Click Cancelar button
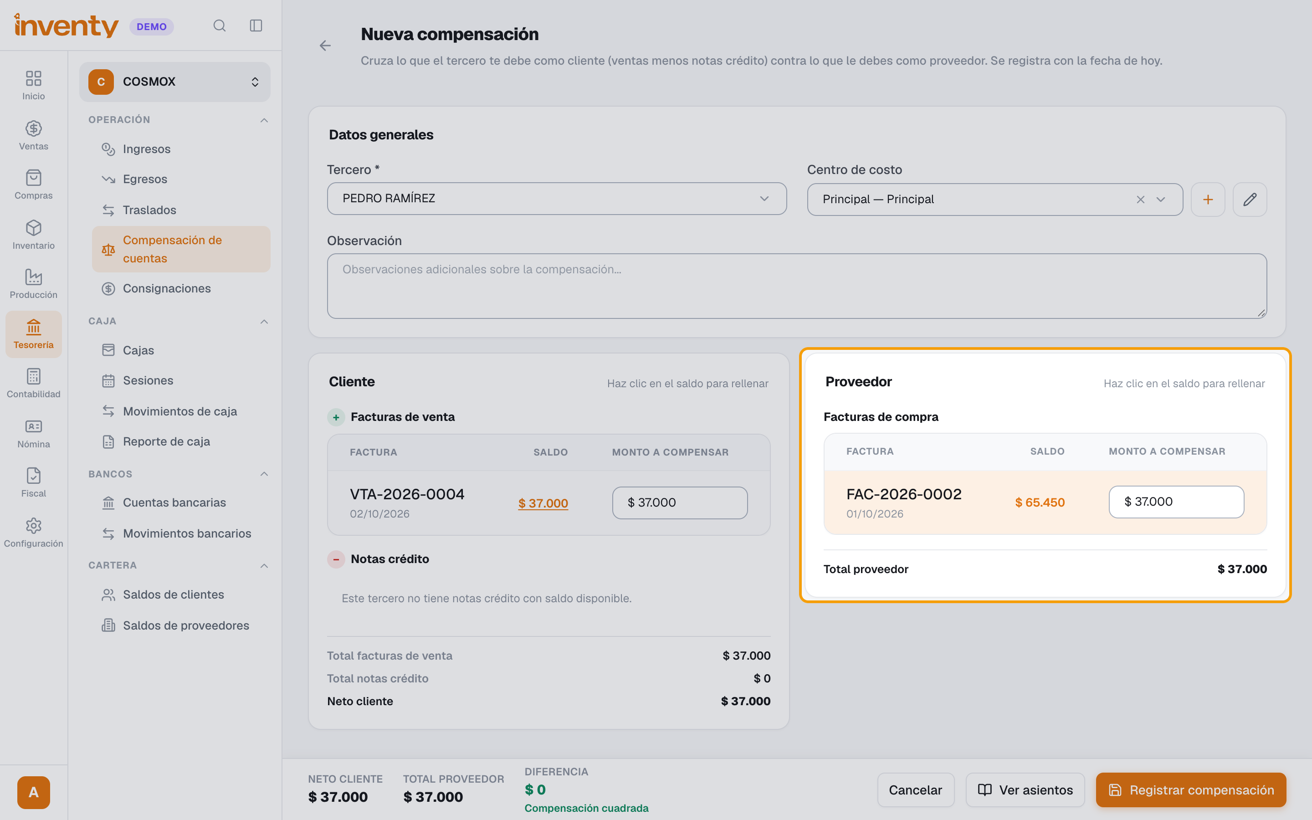 click(916, 789)
